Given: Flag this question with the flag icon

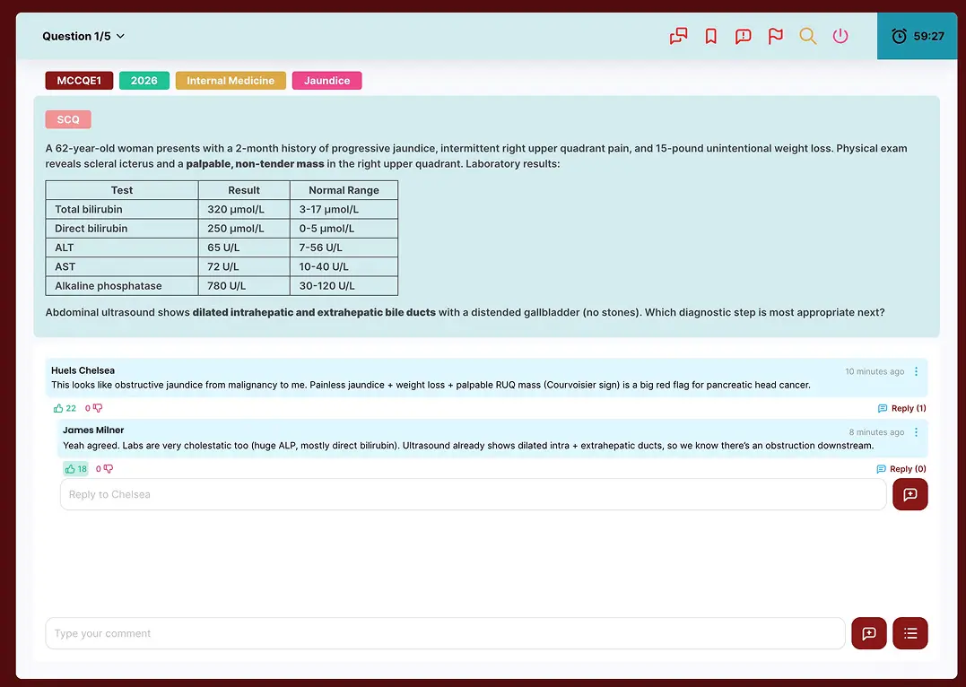Looking at the screenshot, I should 775,36.
